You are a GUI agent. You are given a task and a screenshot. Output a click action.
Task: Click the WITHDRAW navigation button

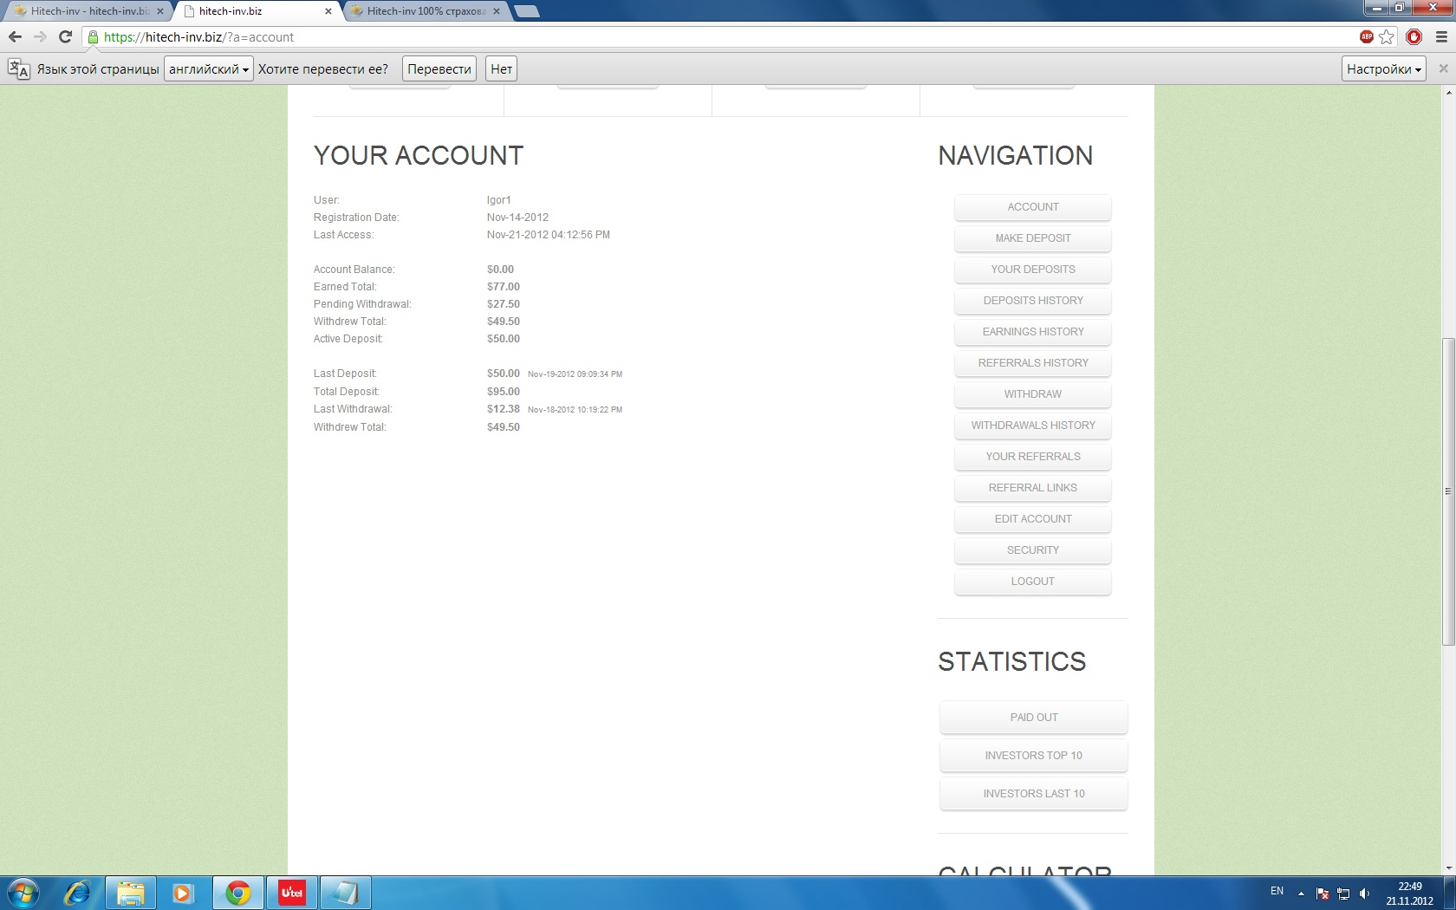pos(1033,394)
